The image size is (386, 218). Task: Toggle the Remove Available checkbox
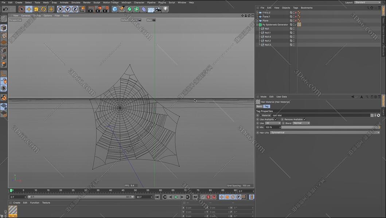click(305, 119)
